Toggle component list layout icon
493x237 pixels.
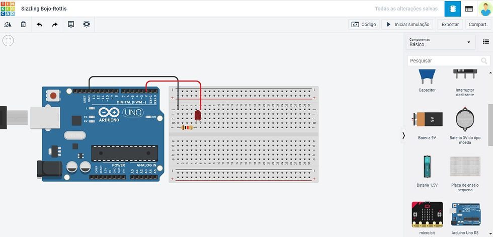[486, 41]
